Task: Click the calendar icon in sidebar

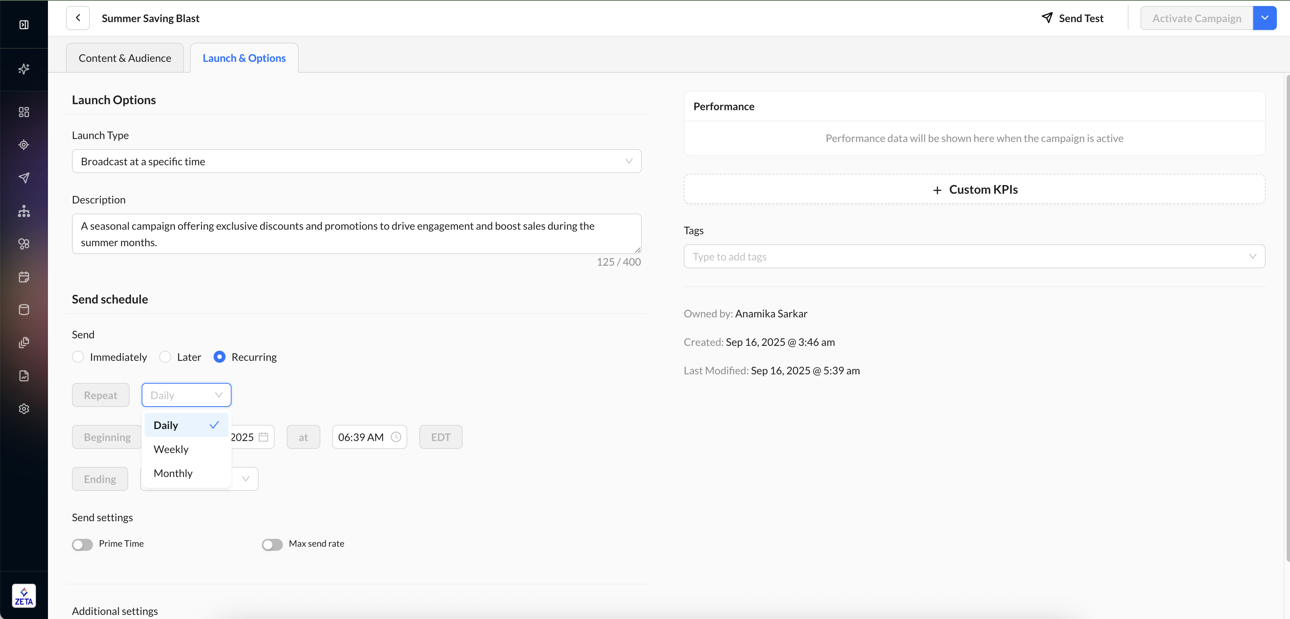Action: pyautogui.click(x=24, y=277)
